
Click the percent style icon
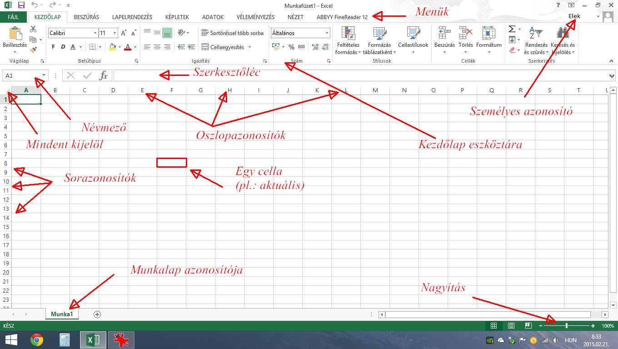[x=291, y=47]
